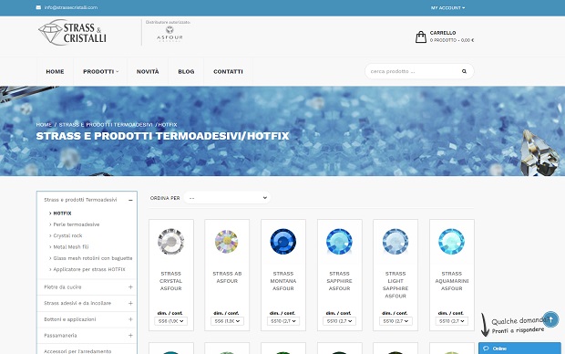This screenshot has height=354, width=565.
Task: Click the scroll-to-top arrow button
Action: tap(550, 319)
